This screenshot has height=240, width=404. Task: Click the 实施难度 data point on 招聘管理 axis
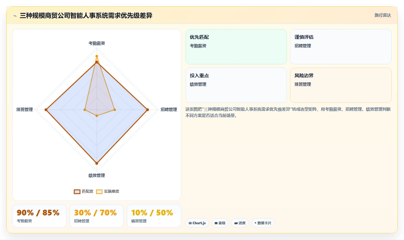click(x=115, y=110)
